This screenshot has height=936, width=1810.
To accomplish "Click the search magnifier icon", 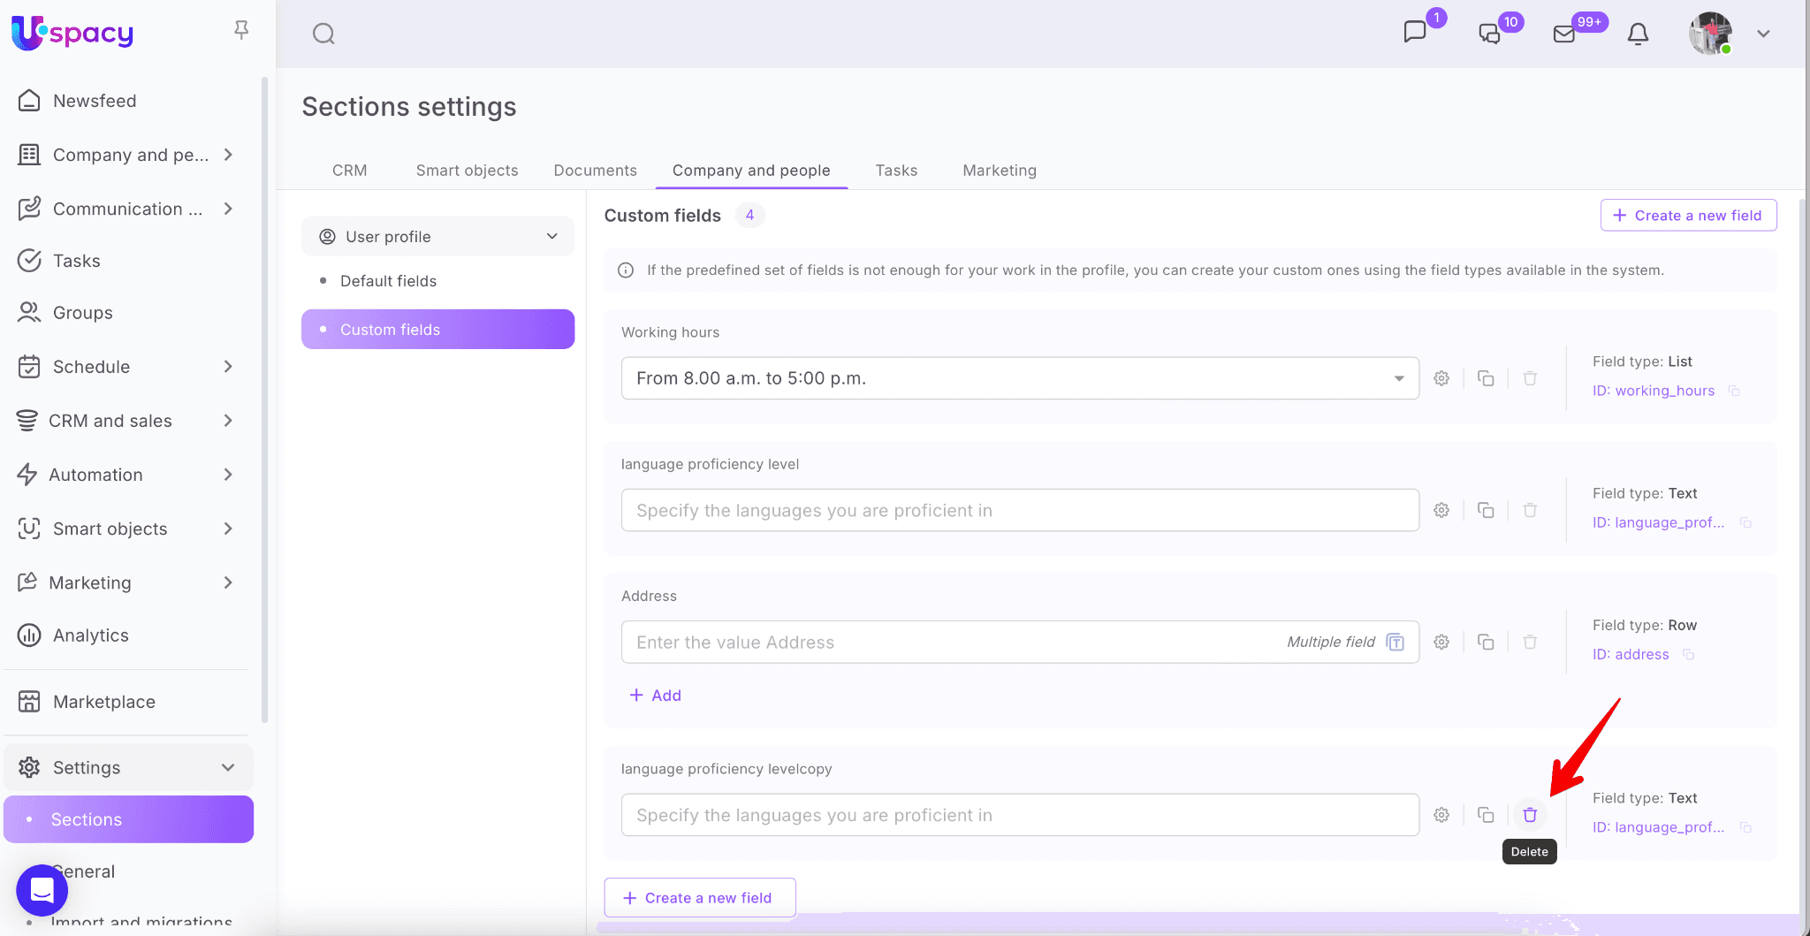I will tap(323, 34).
